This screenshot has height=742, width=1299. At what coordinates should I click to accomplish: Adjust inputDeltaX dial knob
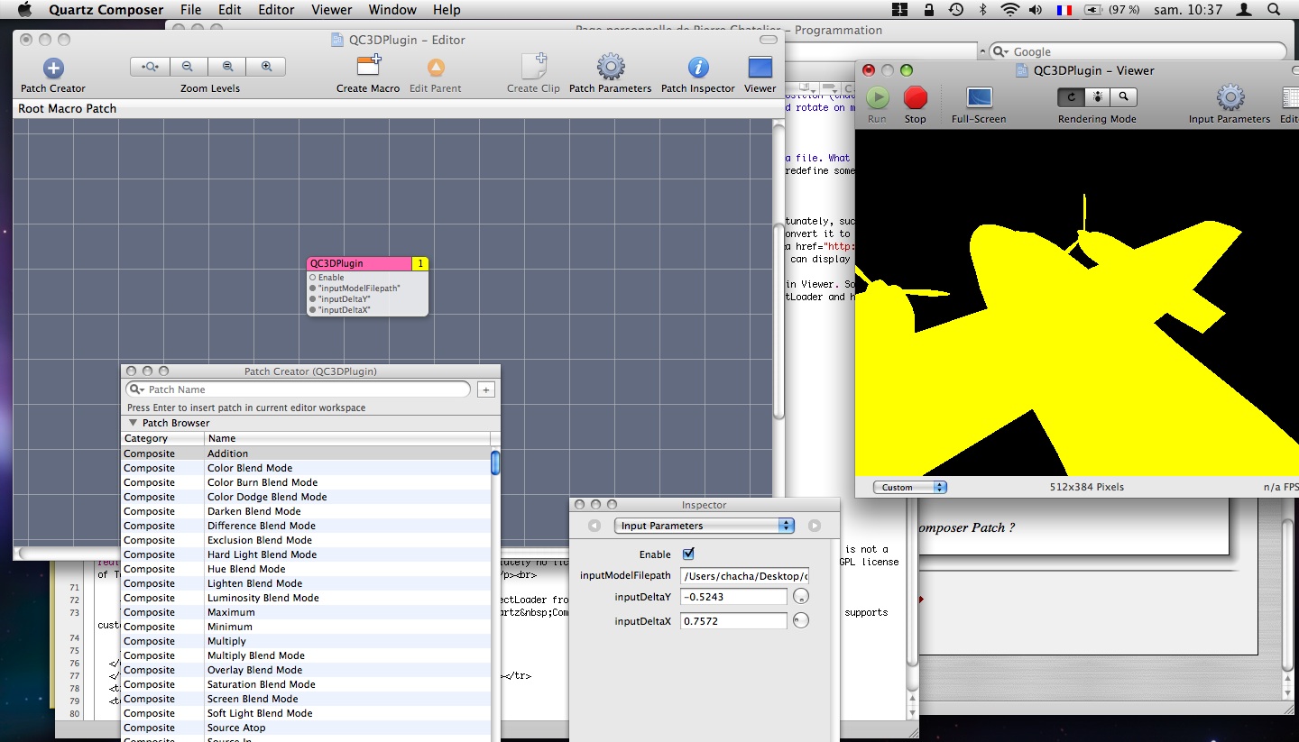(x=801, y=620)
